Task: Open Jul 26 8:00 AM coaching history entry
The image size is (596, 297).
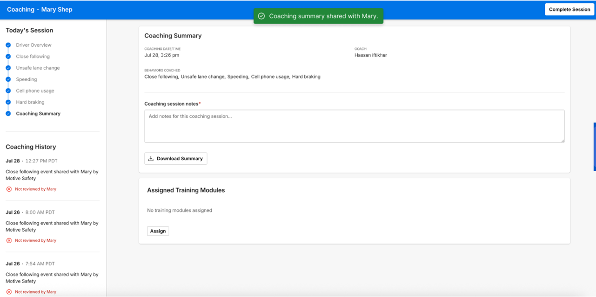Action: click(x=52, y=226)
